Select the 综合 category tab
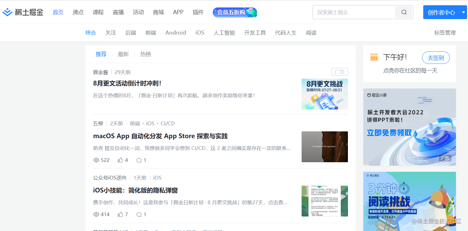 [x=91, y=33]
